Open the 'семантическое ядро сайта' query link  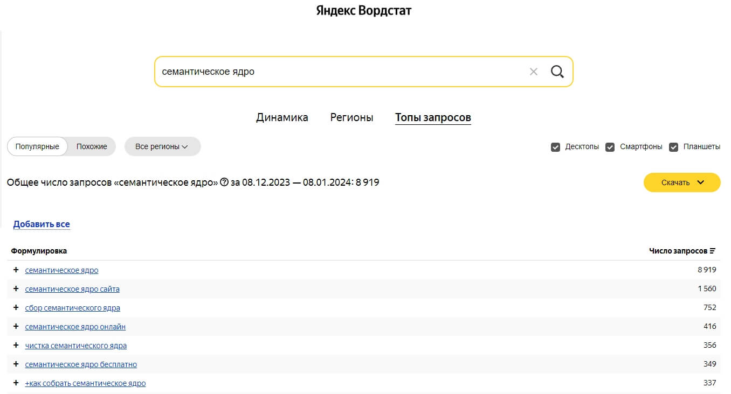coord(72,289)
